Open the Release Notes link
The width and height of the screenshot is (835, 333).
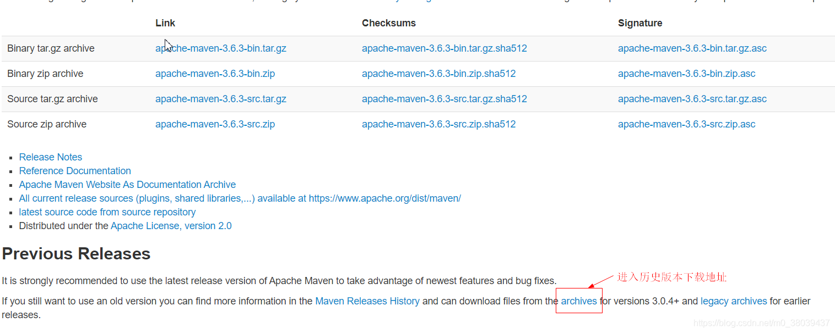pyautogui.click(x=51, y=157)
